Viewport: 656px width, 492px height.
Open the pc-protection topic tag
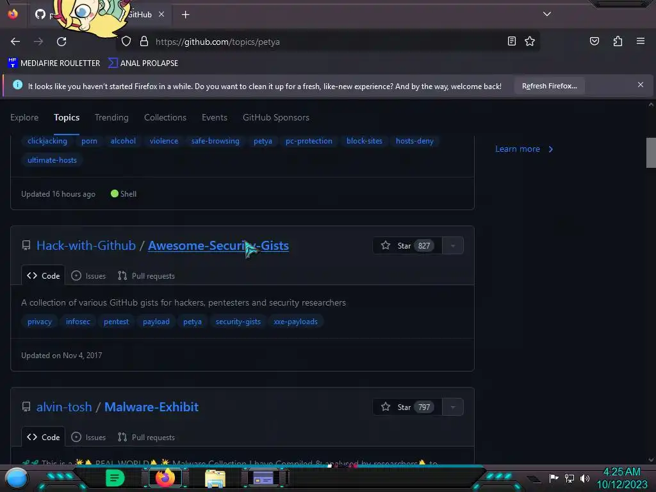309,141
